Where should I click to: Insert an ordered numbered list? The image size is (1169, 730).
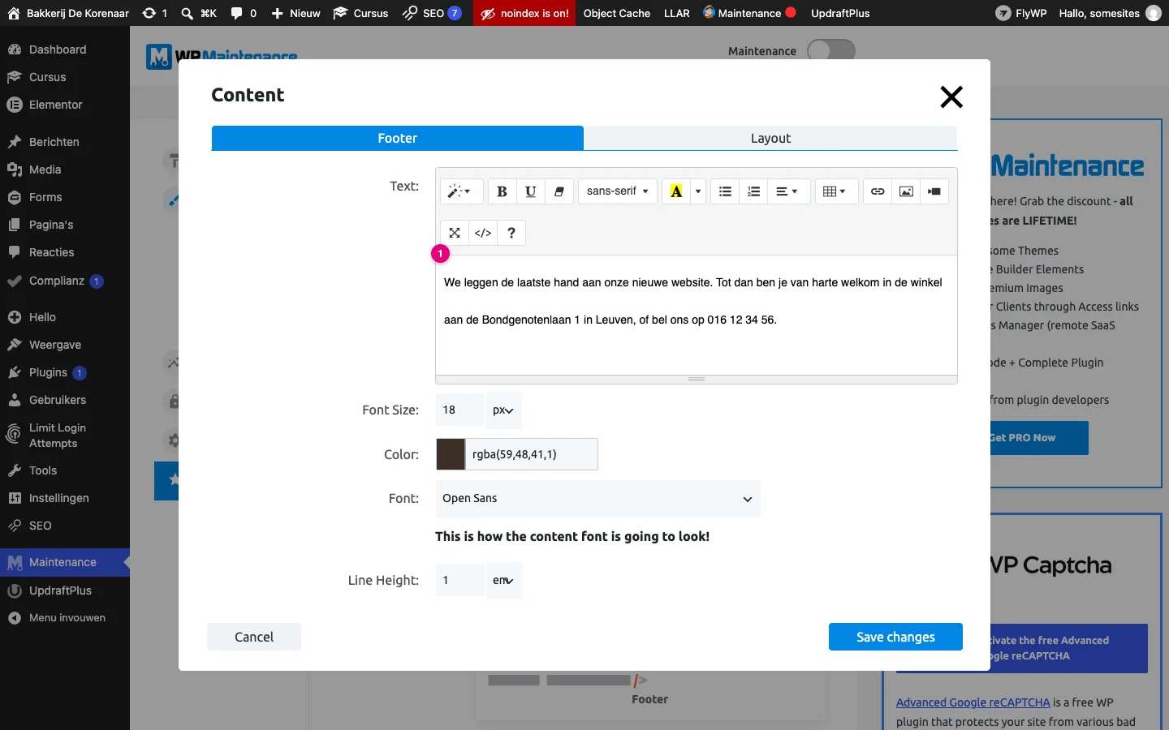tap(754, 191)
